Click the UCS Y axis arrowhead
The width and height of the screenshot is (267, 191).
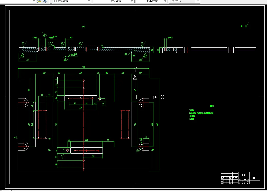coord(135,77)
